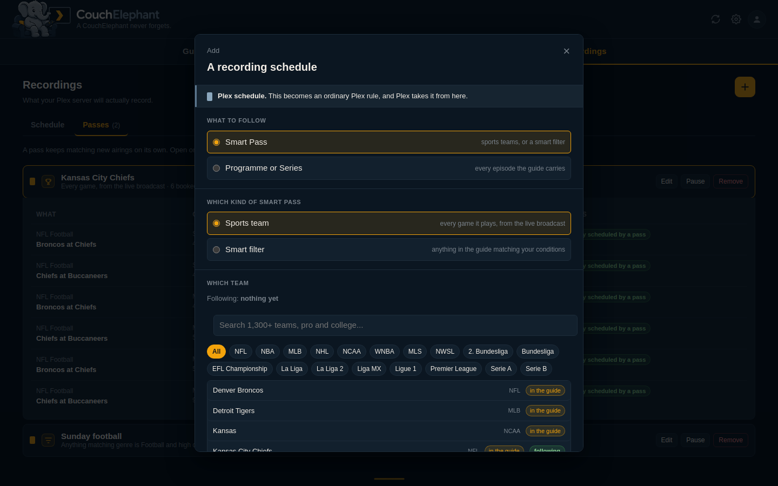Filter teams by Ligue 1

[x=406, y=369]
